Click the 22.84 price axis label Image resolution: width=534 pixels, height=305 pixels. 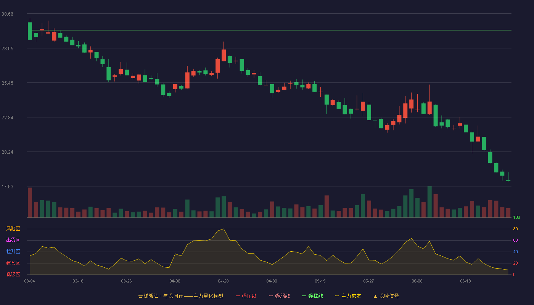(7, 117)
